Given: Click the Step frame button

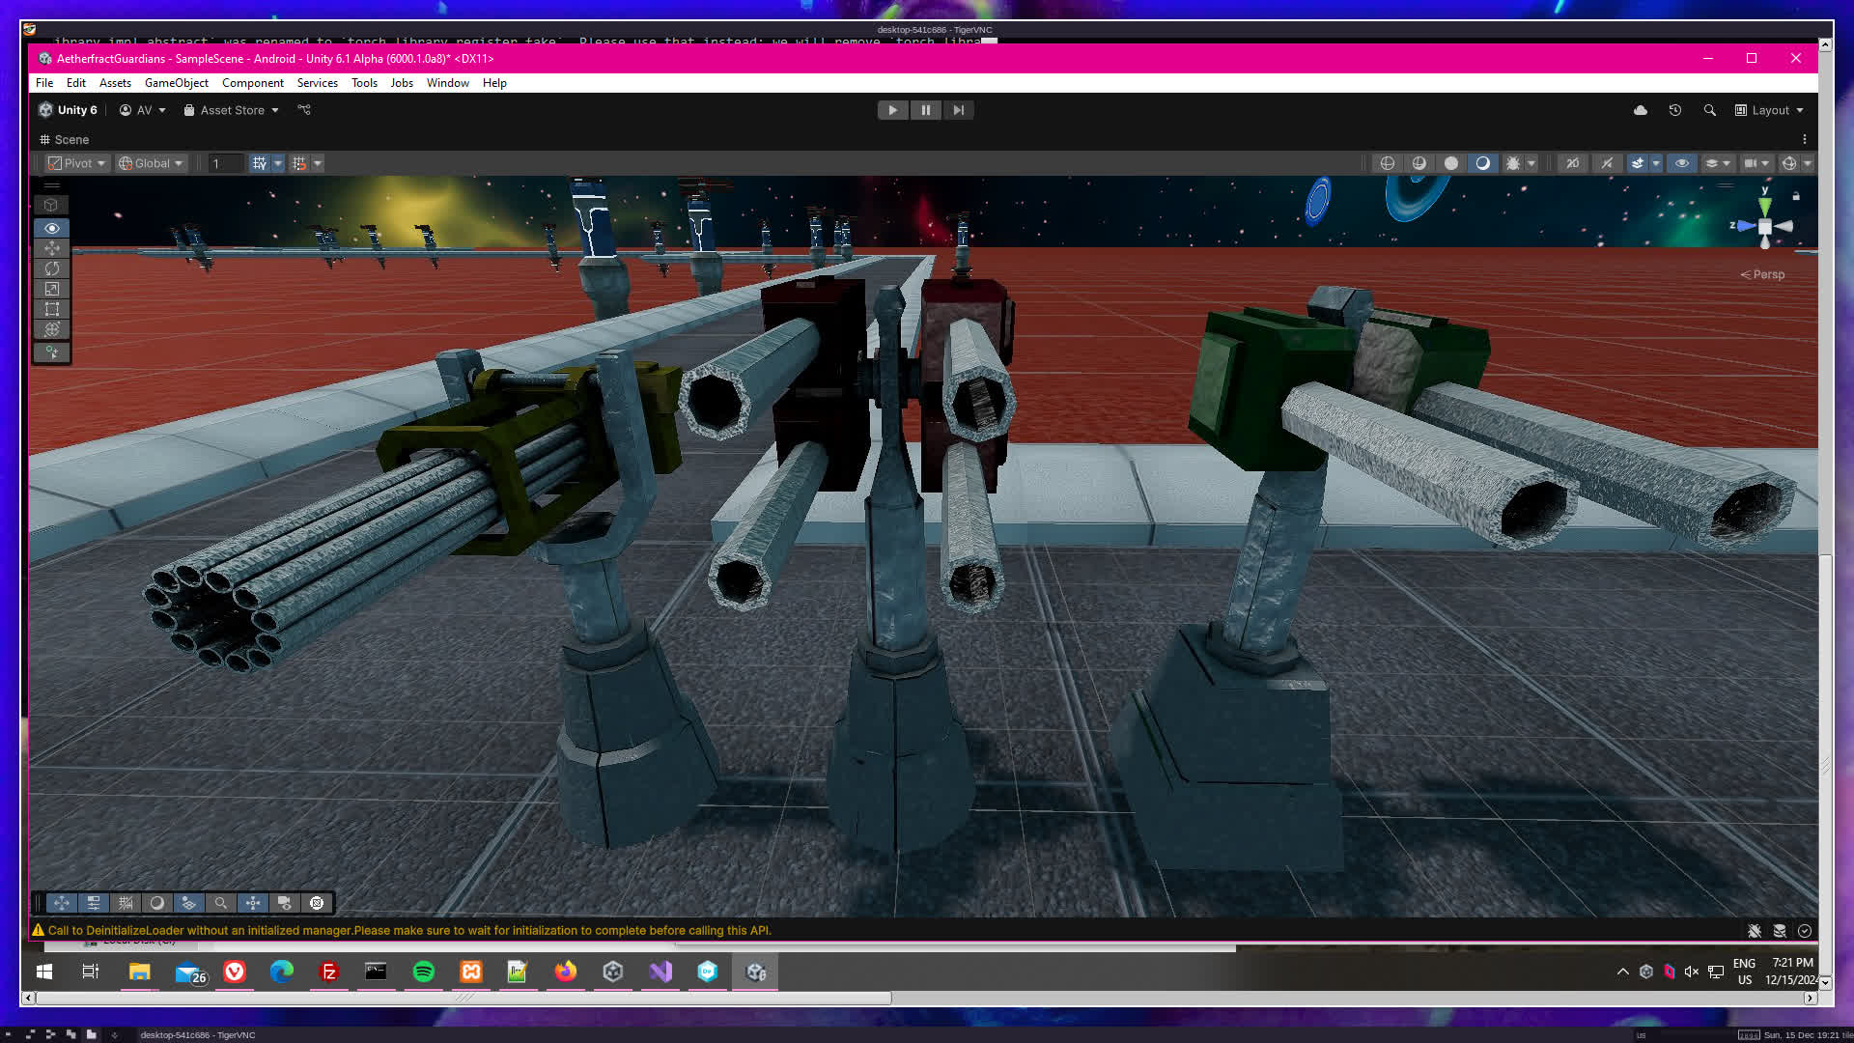Looking at the screenshot, I should (958, 110).
